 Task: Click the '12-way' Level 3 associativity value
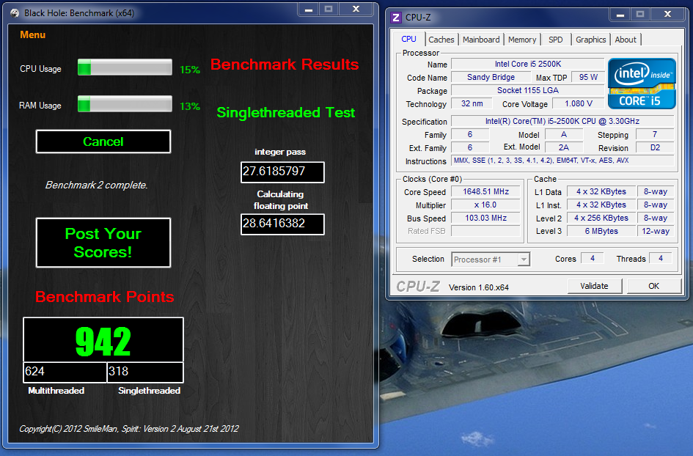click(656, 231)
